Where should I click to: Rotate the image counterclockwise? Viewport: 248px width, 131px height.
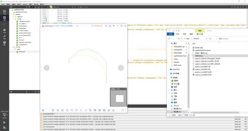point(72,110)
